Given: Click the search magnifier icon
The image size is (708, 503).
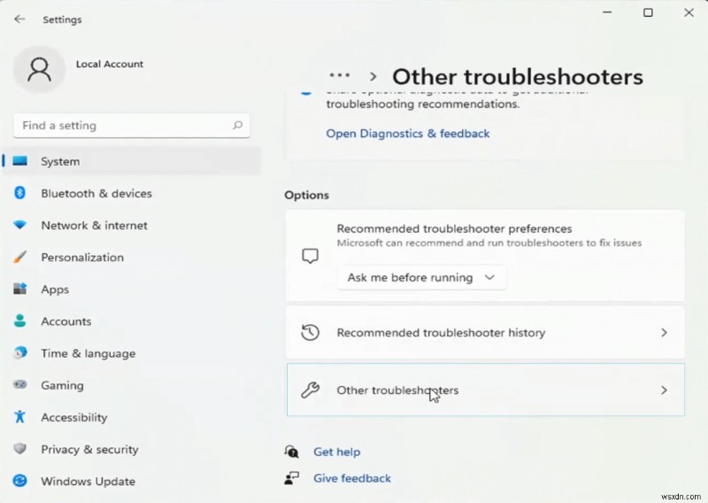Looking at the screenshot, I should (237, 125).
